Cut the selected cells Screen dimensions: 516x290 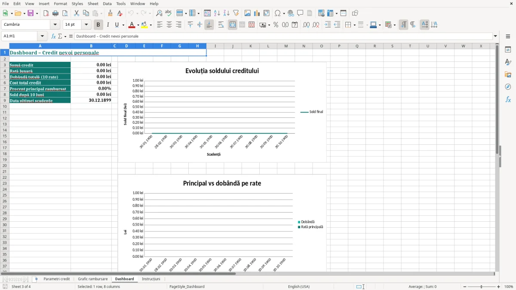pos(77,13)
